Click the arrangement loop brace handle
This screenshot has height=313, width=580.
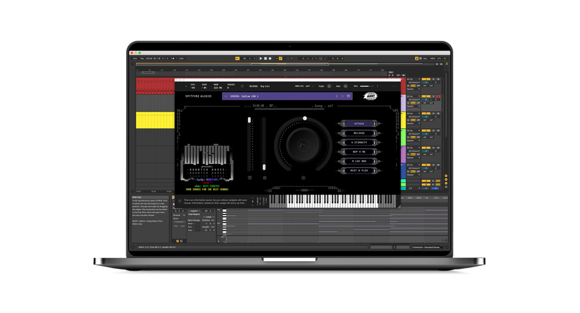pos(148,72)
